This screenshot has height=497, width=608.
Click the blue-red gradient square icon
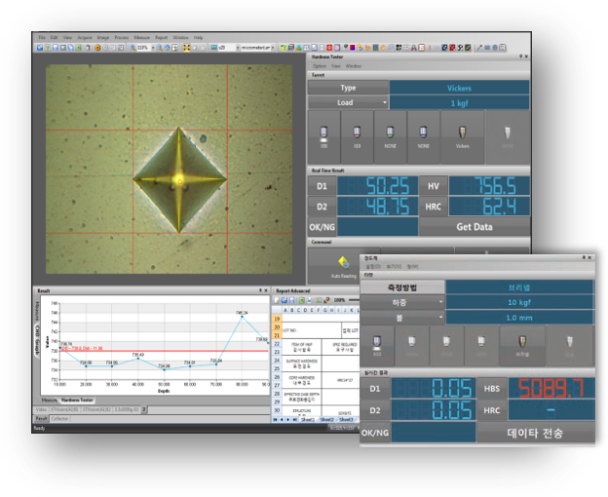click(x=352, y=48)
